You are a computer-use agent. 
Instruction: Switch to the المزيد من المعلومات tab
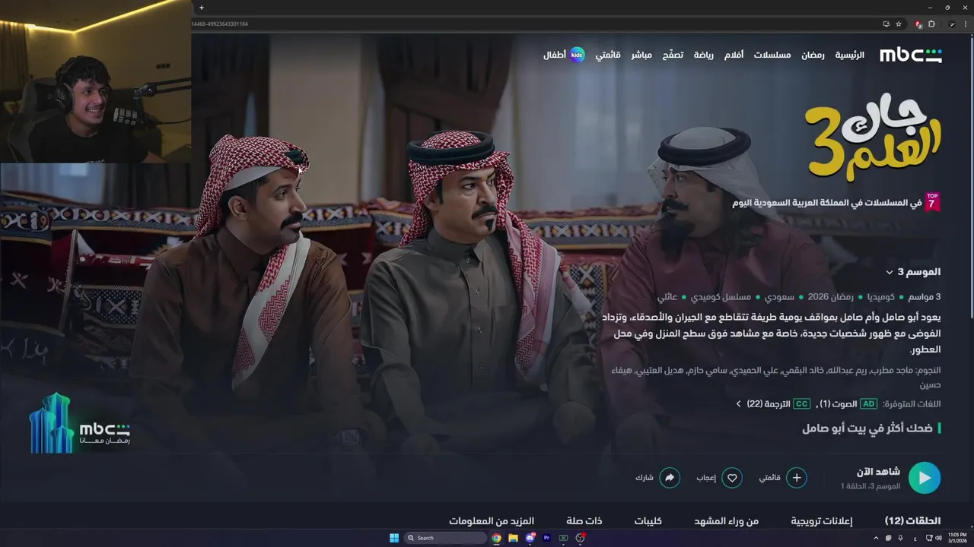492,521
